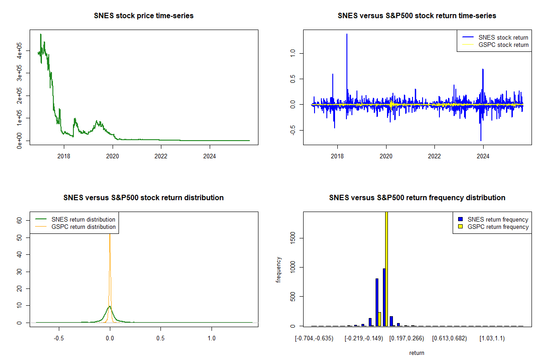Viewport: 547px width, 364px height.
Task: Select the 'GSPC stock return' legend label
Action: [x=503, y=45]
